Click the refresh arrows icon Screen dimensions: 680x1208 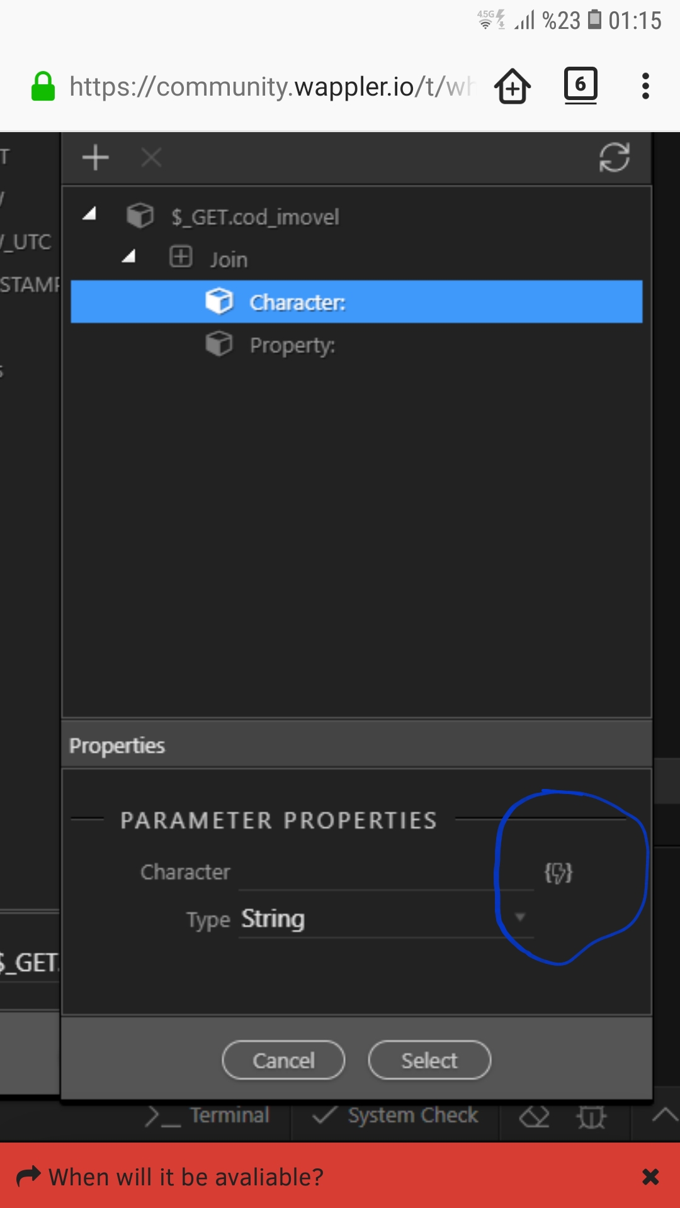(615, 157)
